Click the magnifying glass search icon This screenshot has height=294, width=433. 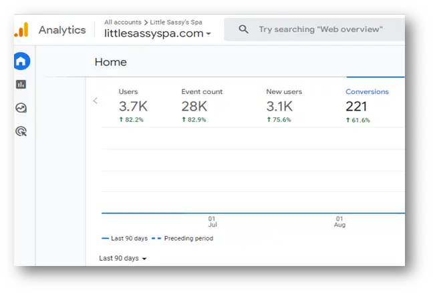tap(244, 29)
